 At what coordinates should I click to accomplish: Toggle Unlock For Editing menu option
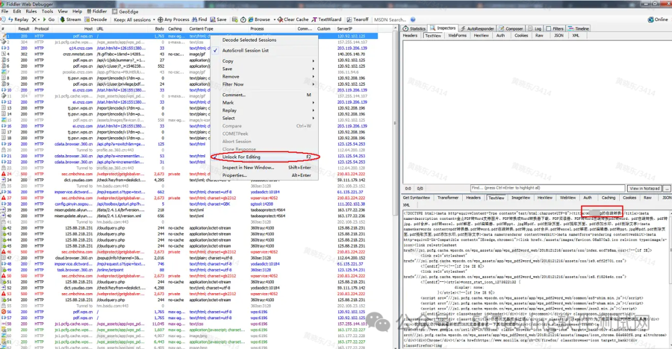(x=264, y=157)
